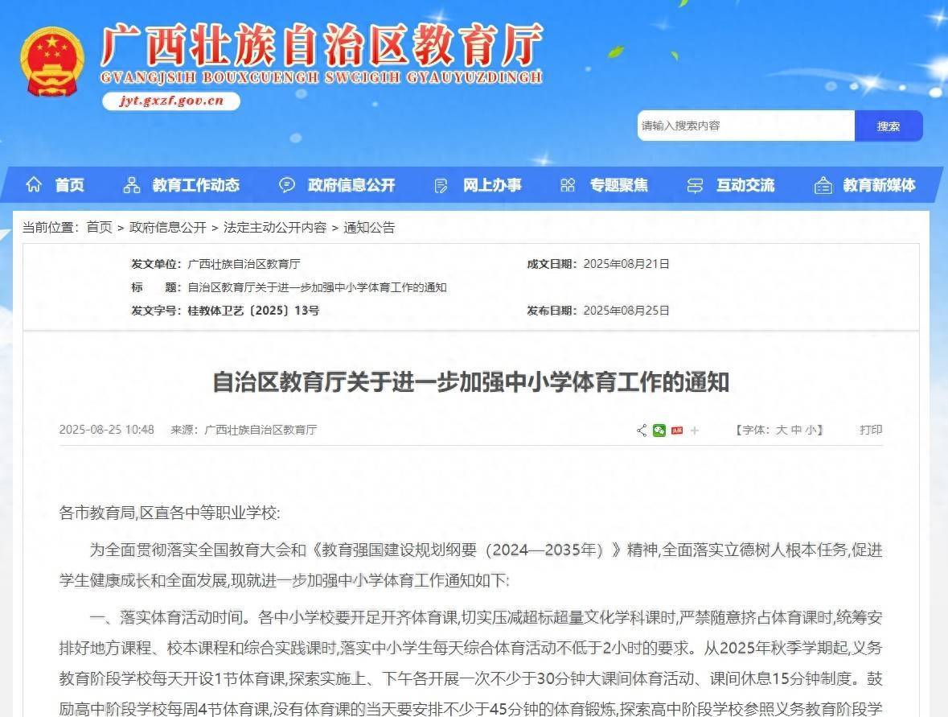Click the national emblem logo
Image resolution: width=948 pixels, height=717 pixels.
pos(52,61)
